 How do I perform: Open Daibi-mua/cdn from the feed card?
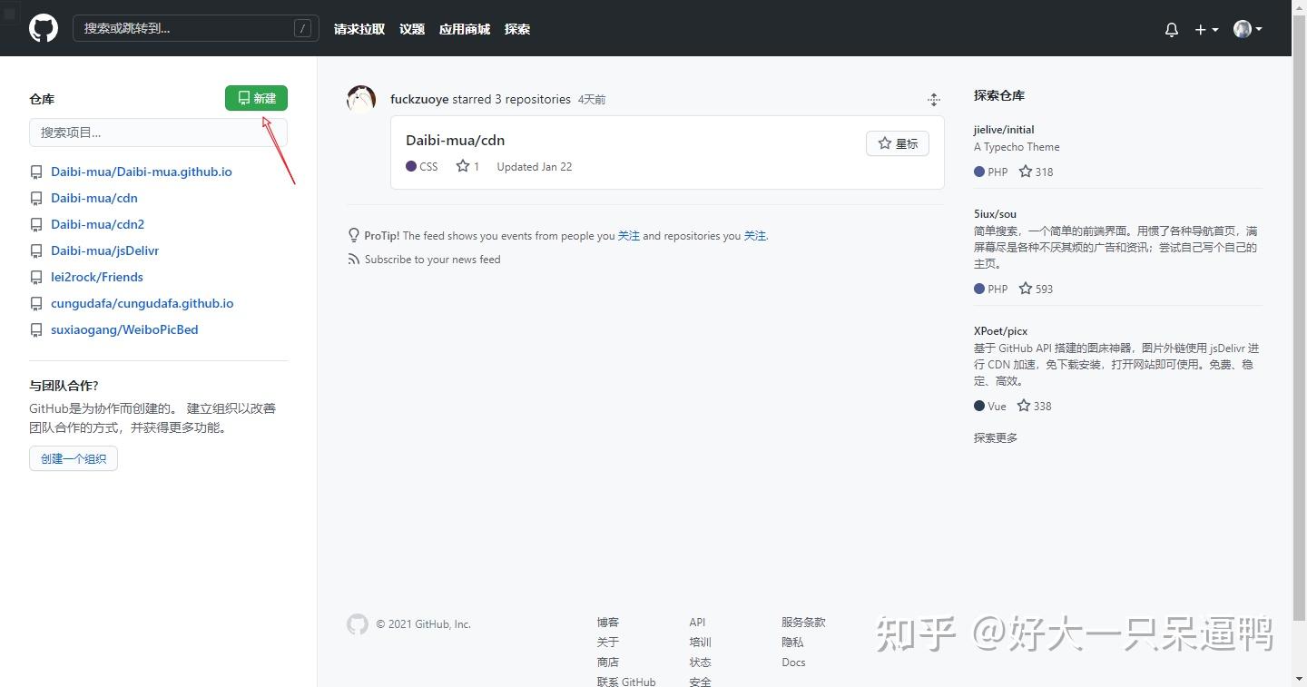point(456,140)
